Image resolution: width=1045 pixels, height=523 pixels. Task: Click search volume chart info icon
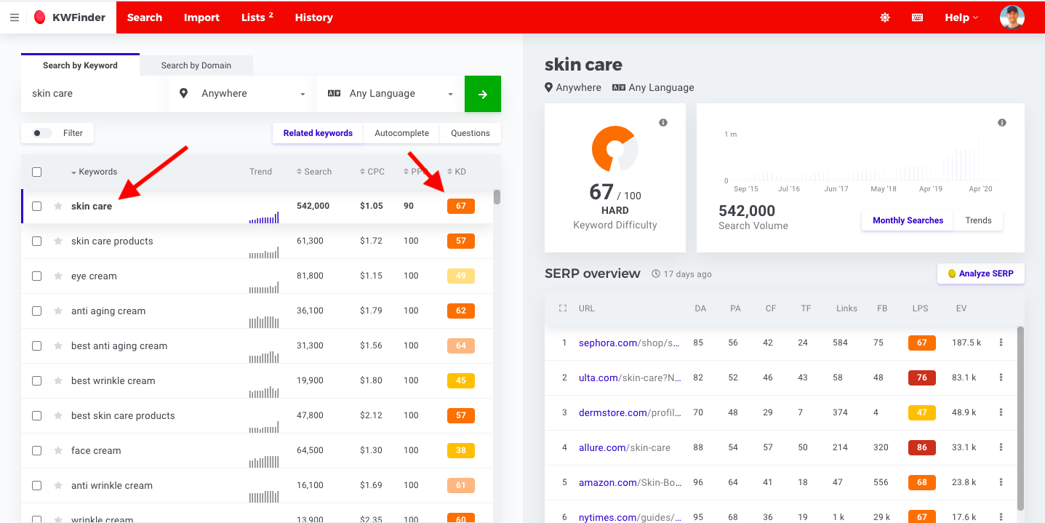[x=1002, y=122]
